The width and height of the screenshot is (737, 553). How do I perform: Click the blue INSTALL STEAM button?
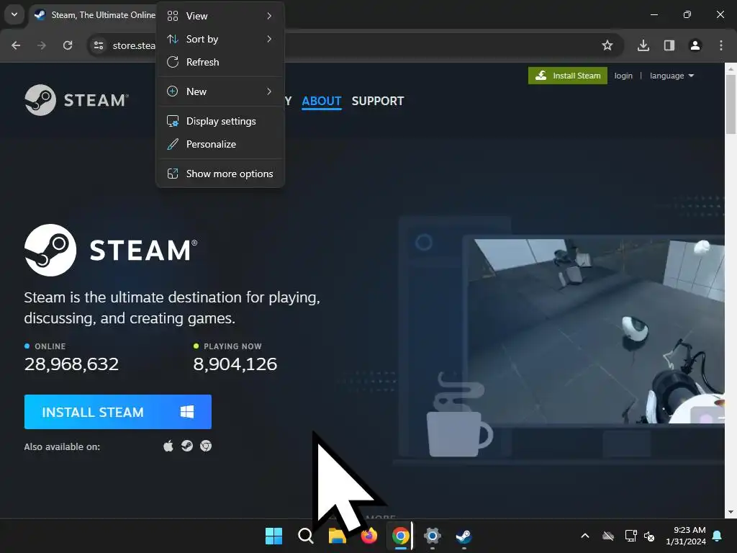click(118, 412)
